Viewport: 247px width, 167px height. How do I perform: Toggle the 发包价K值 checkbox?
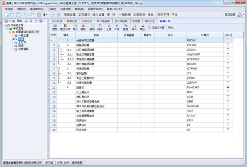pos(150,27)
